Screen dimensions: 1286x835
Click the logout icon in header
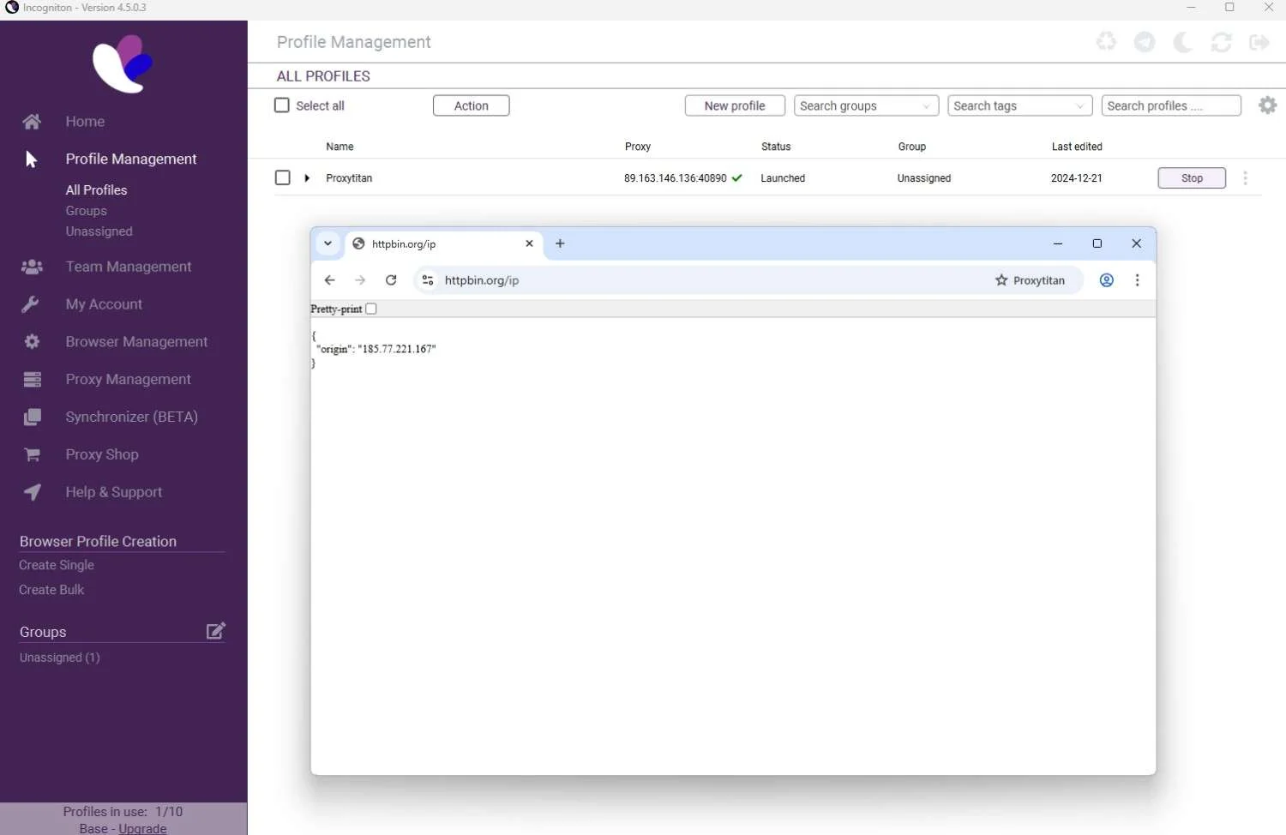click(x=1259, y=42)
